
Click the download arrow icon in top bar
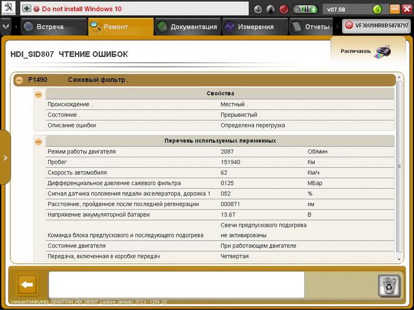click(x=258, y=9)
